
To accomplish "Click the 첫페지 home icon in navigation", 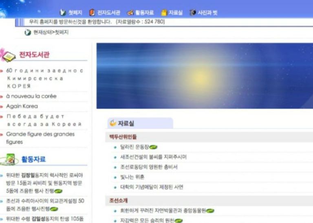I will [63, 13].
